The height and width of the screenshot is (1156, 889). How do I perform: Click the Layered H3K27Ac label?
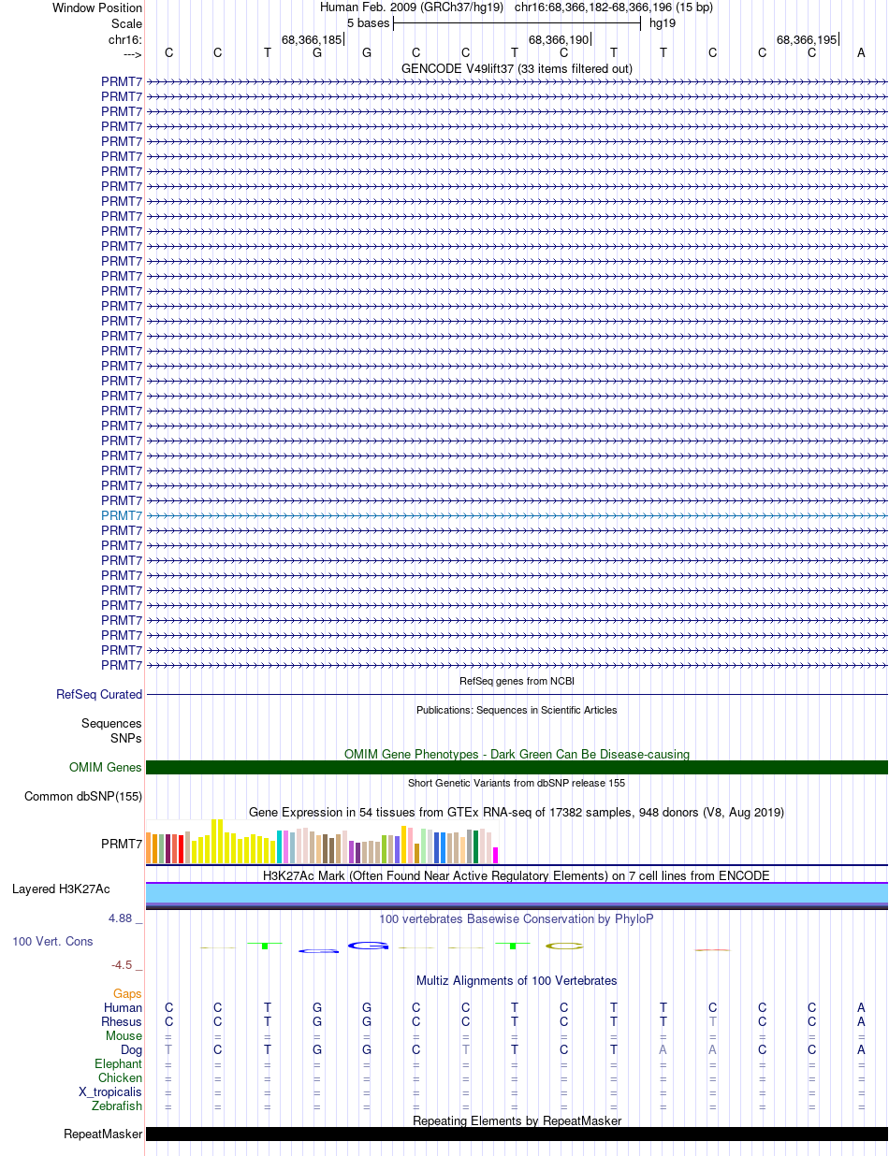coord(61,889)
